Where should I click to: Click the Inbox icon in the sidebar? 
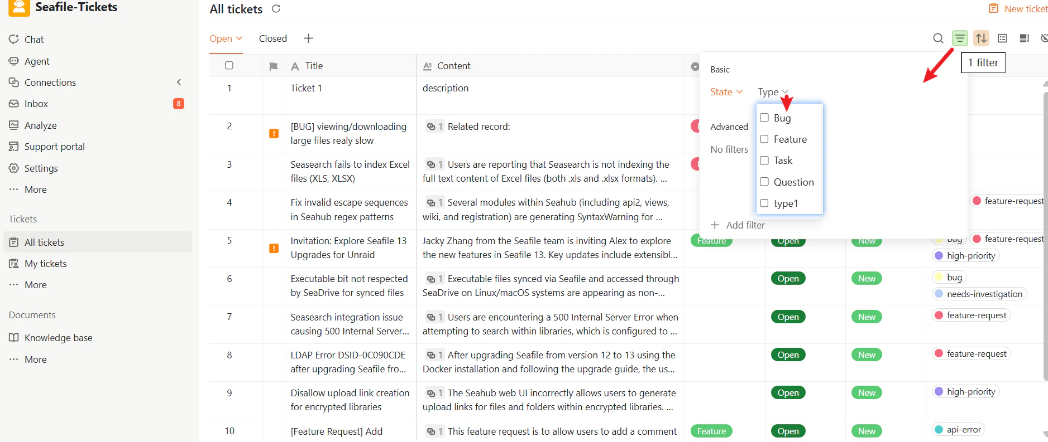[14, 104]
